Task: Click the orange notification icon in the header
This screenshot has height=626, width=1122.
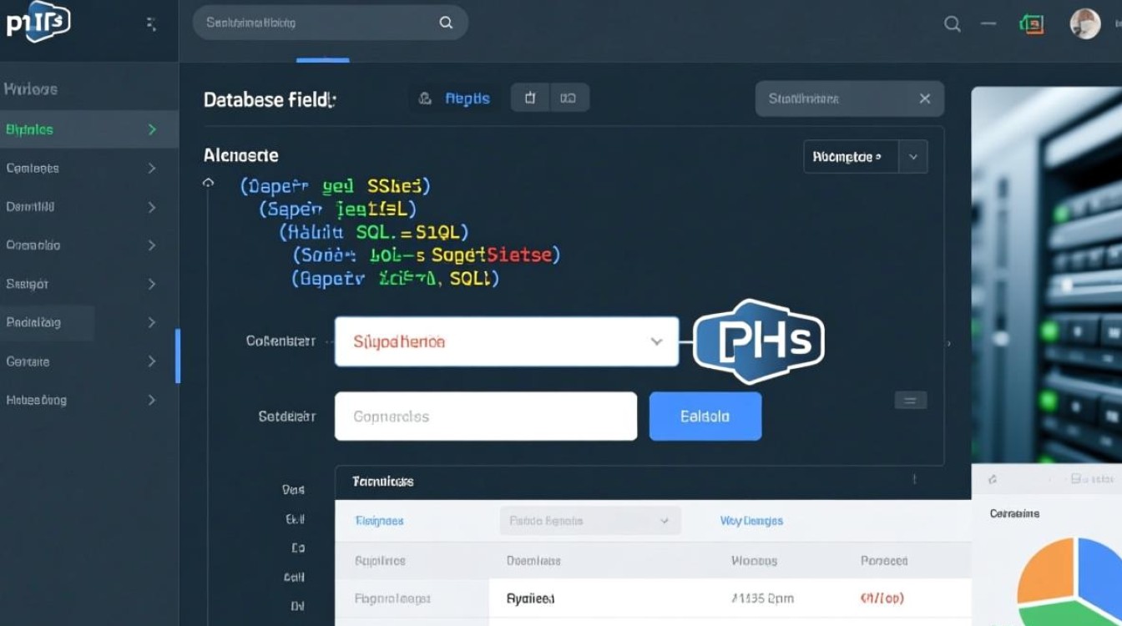Action: coord(1032,23)
